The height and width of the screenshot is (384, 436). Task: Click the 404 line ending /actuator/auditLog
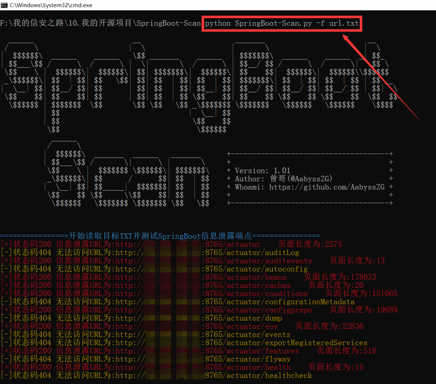pos(149,252)
